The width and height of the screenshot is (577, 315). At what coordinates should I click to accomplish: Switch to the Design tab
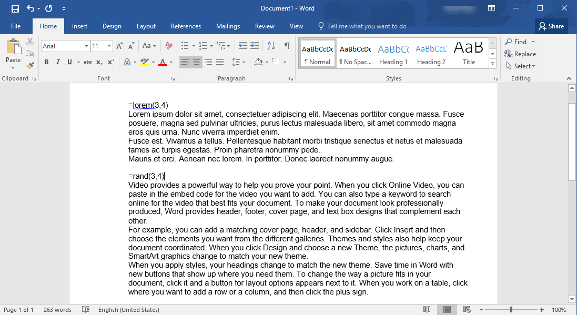pyautogui.click(x=112, y=26)
